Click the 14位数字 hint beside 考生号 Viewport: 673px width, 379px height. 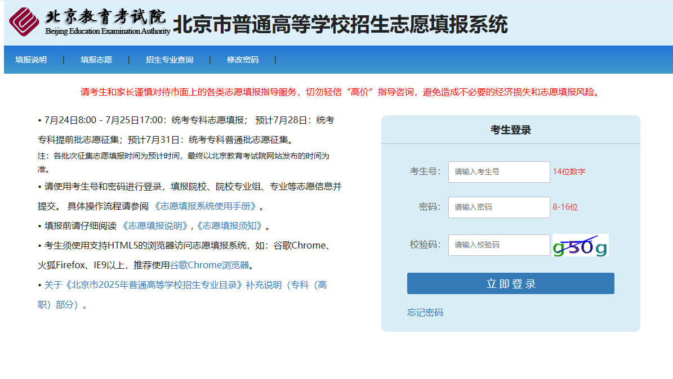click(x=569, y=172)
